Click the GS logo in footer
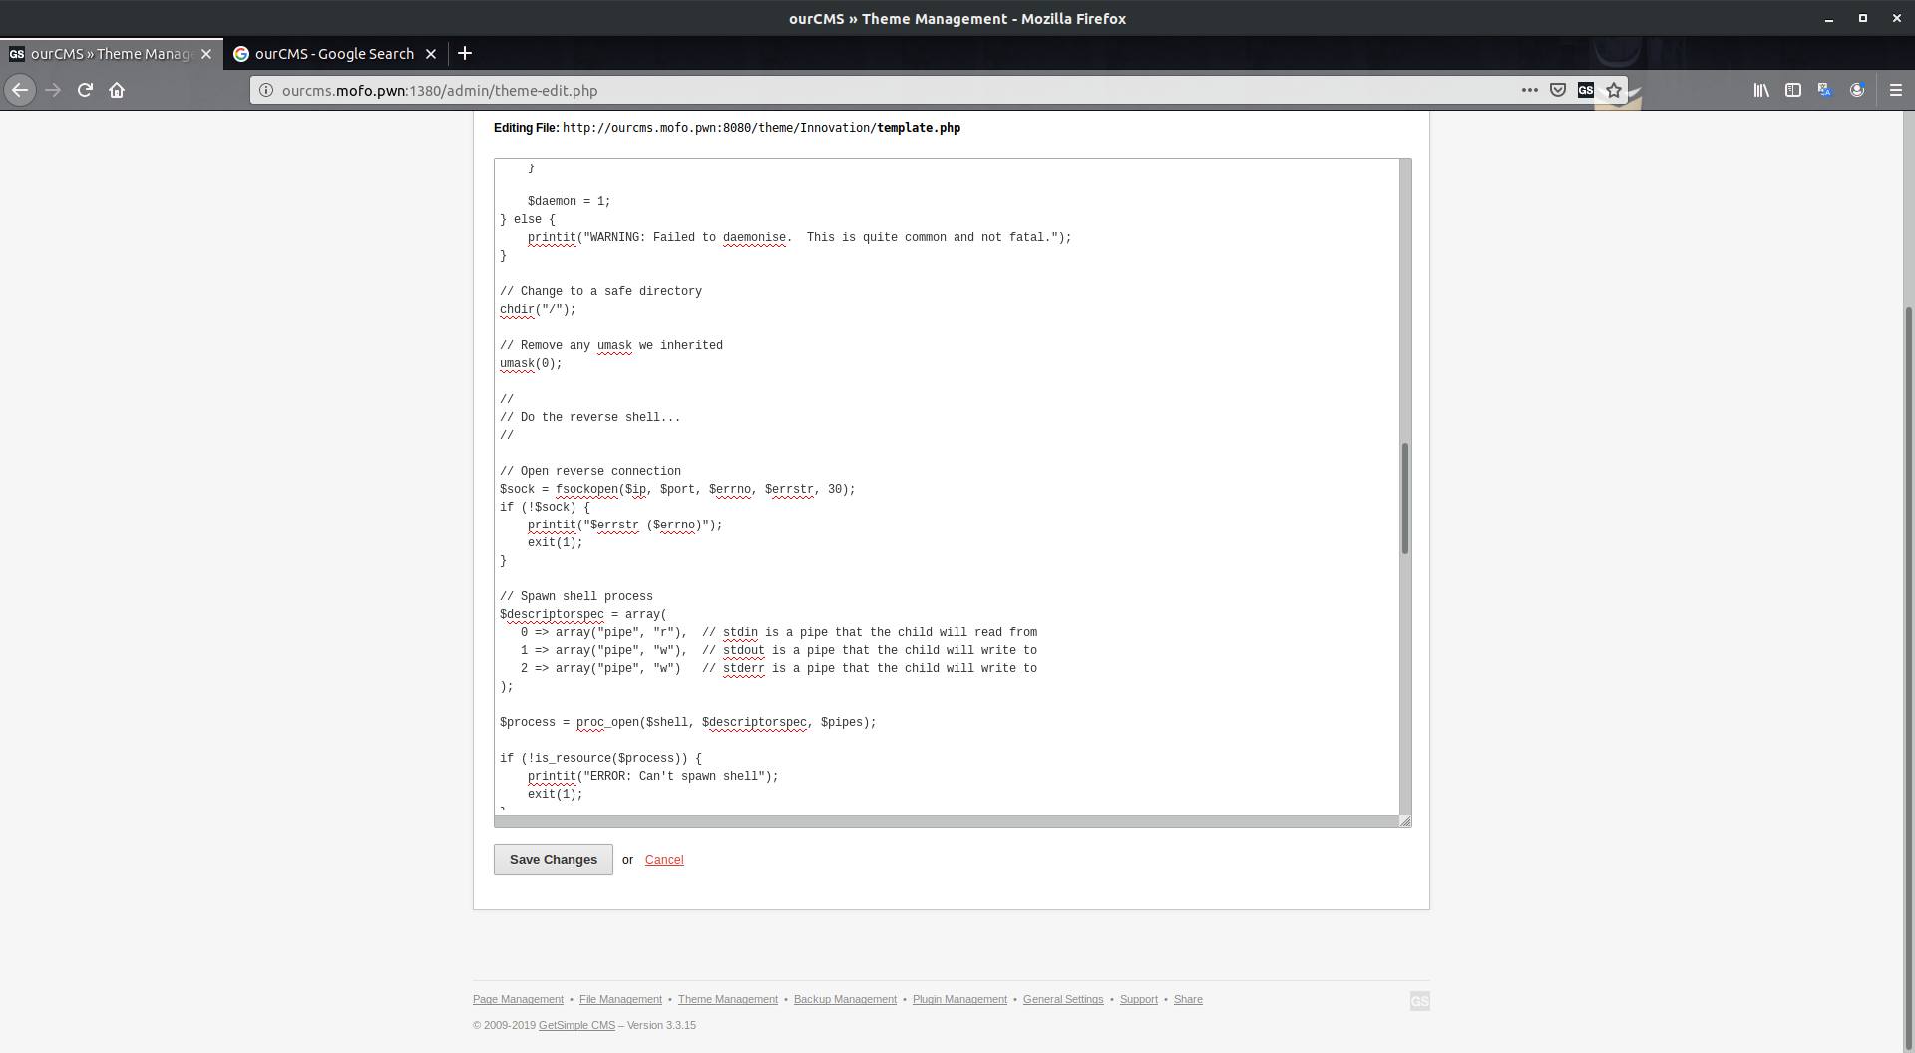Viewport: 1915px width, 1053px height. (1420, 1001)
